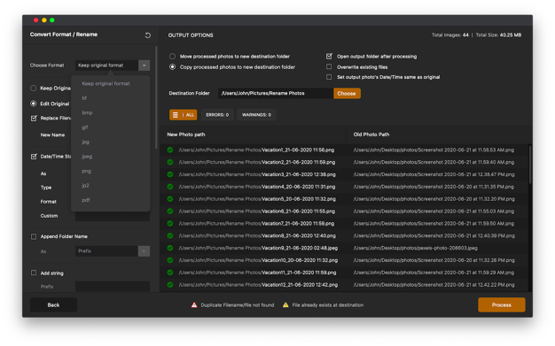Check Set output photo's Date/Time same as original
The image size is (555, 346).
[x=329, y=77]
